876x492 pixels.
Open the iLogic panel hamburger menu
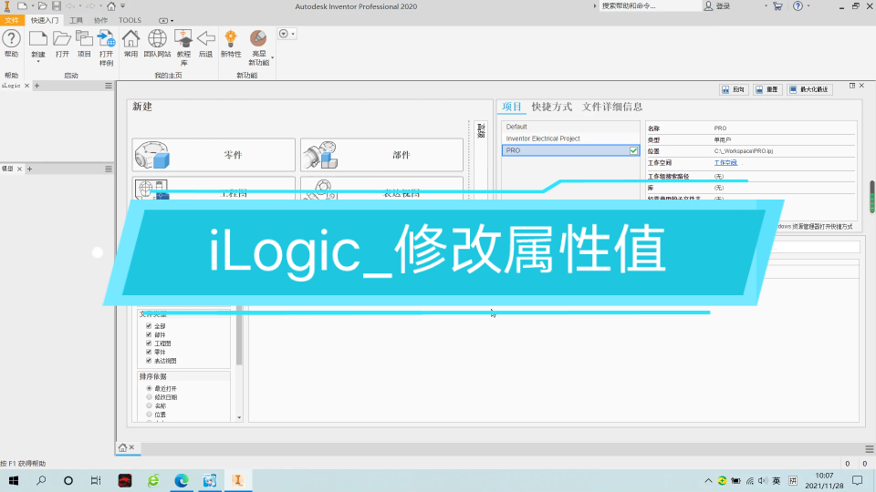coord(109,86)
